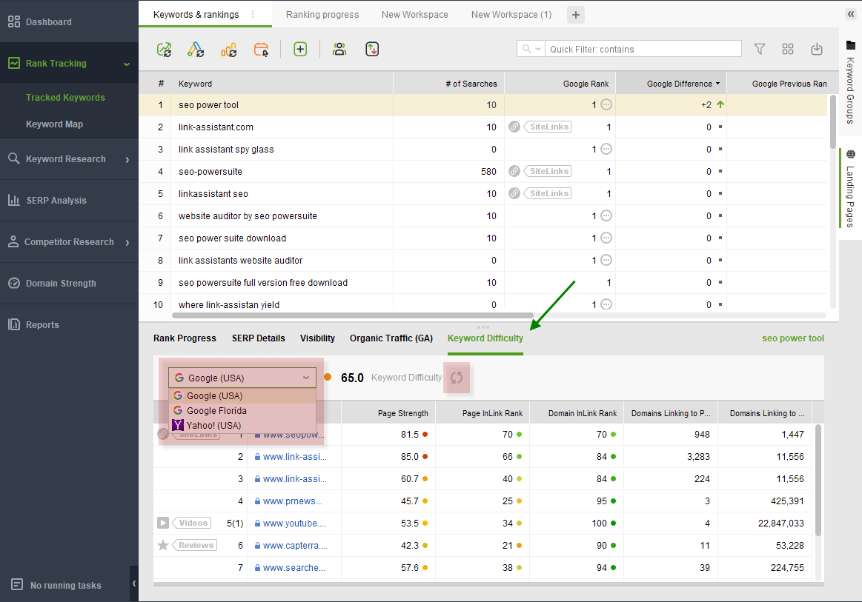Click the Reviews star icon in capterra row
This screenshot has width=862, height=602.
click(163, 545)
